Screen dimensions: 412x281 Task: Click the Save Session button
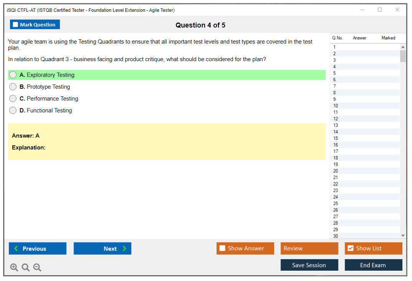pyautogui.click(x=309, y=265)
